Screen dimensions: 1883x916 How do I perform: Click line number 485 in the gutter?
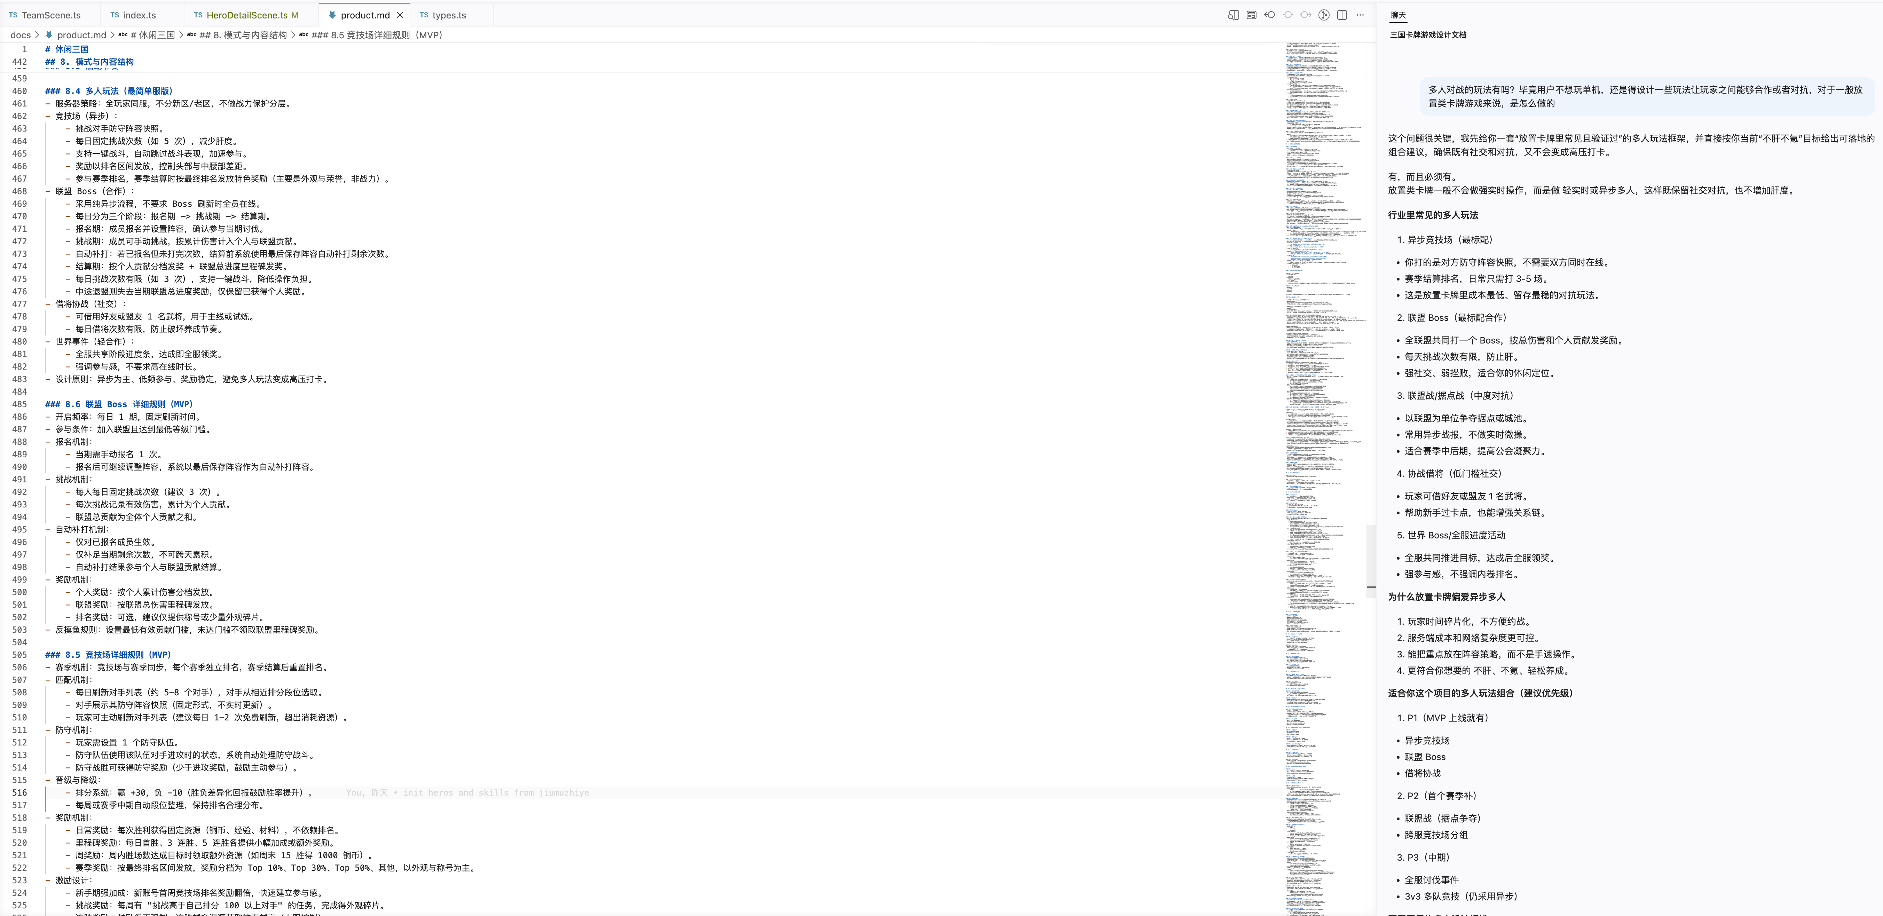click(x=19, y=404)
